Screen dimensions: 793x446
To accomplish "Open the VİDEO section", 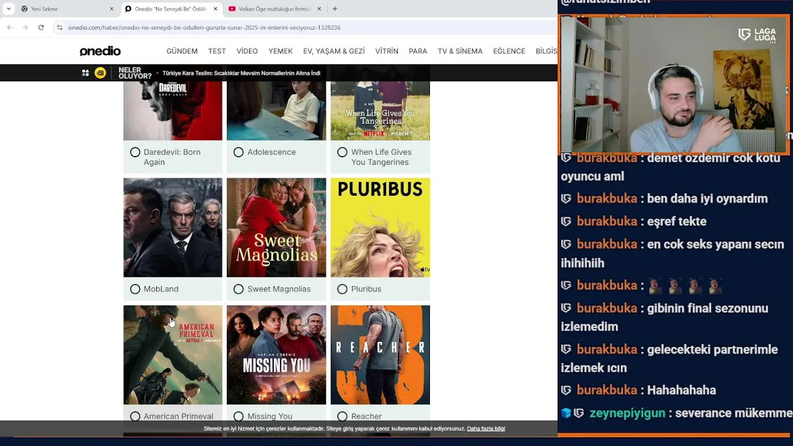I will (247, 51).
